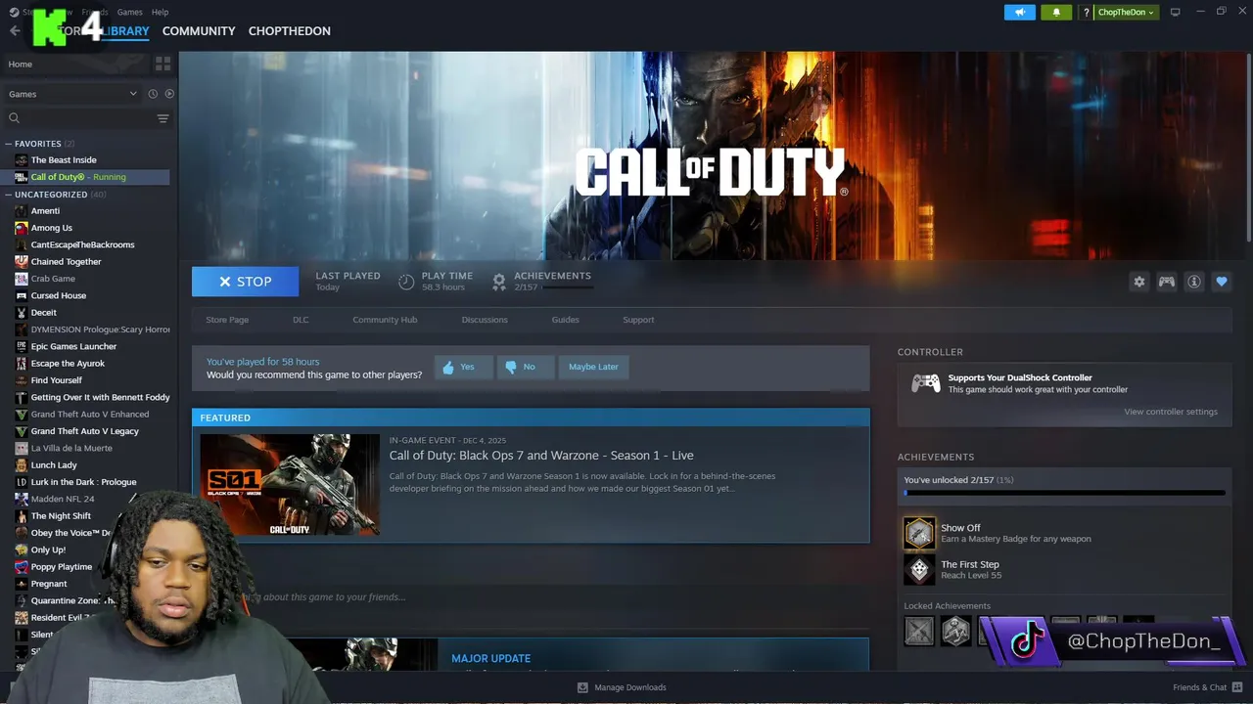1253x704 pixels.
Task: Open Manage Downloads
Action: click(x=622, y=687)
